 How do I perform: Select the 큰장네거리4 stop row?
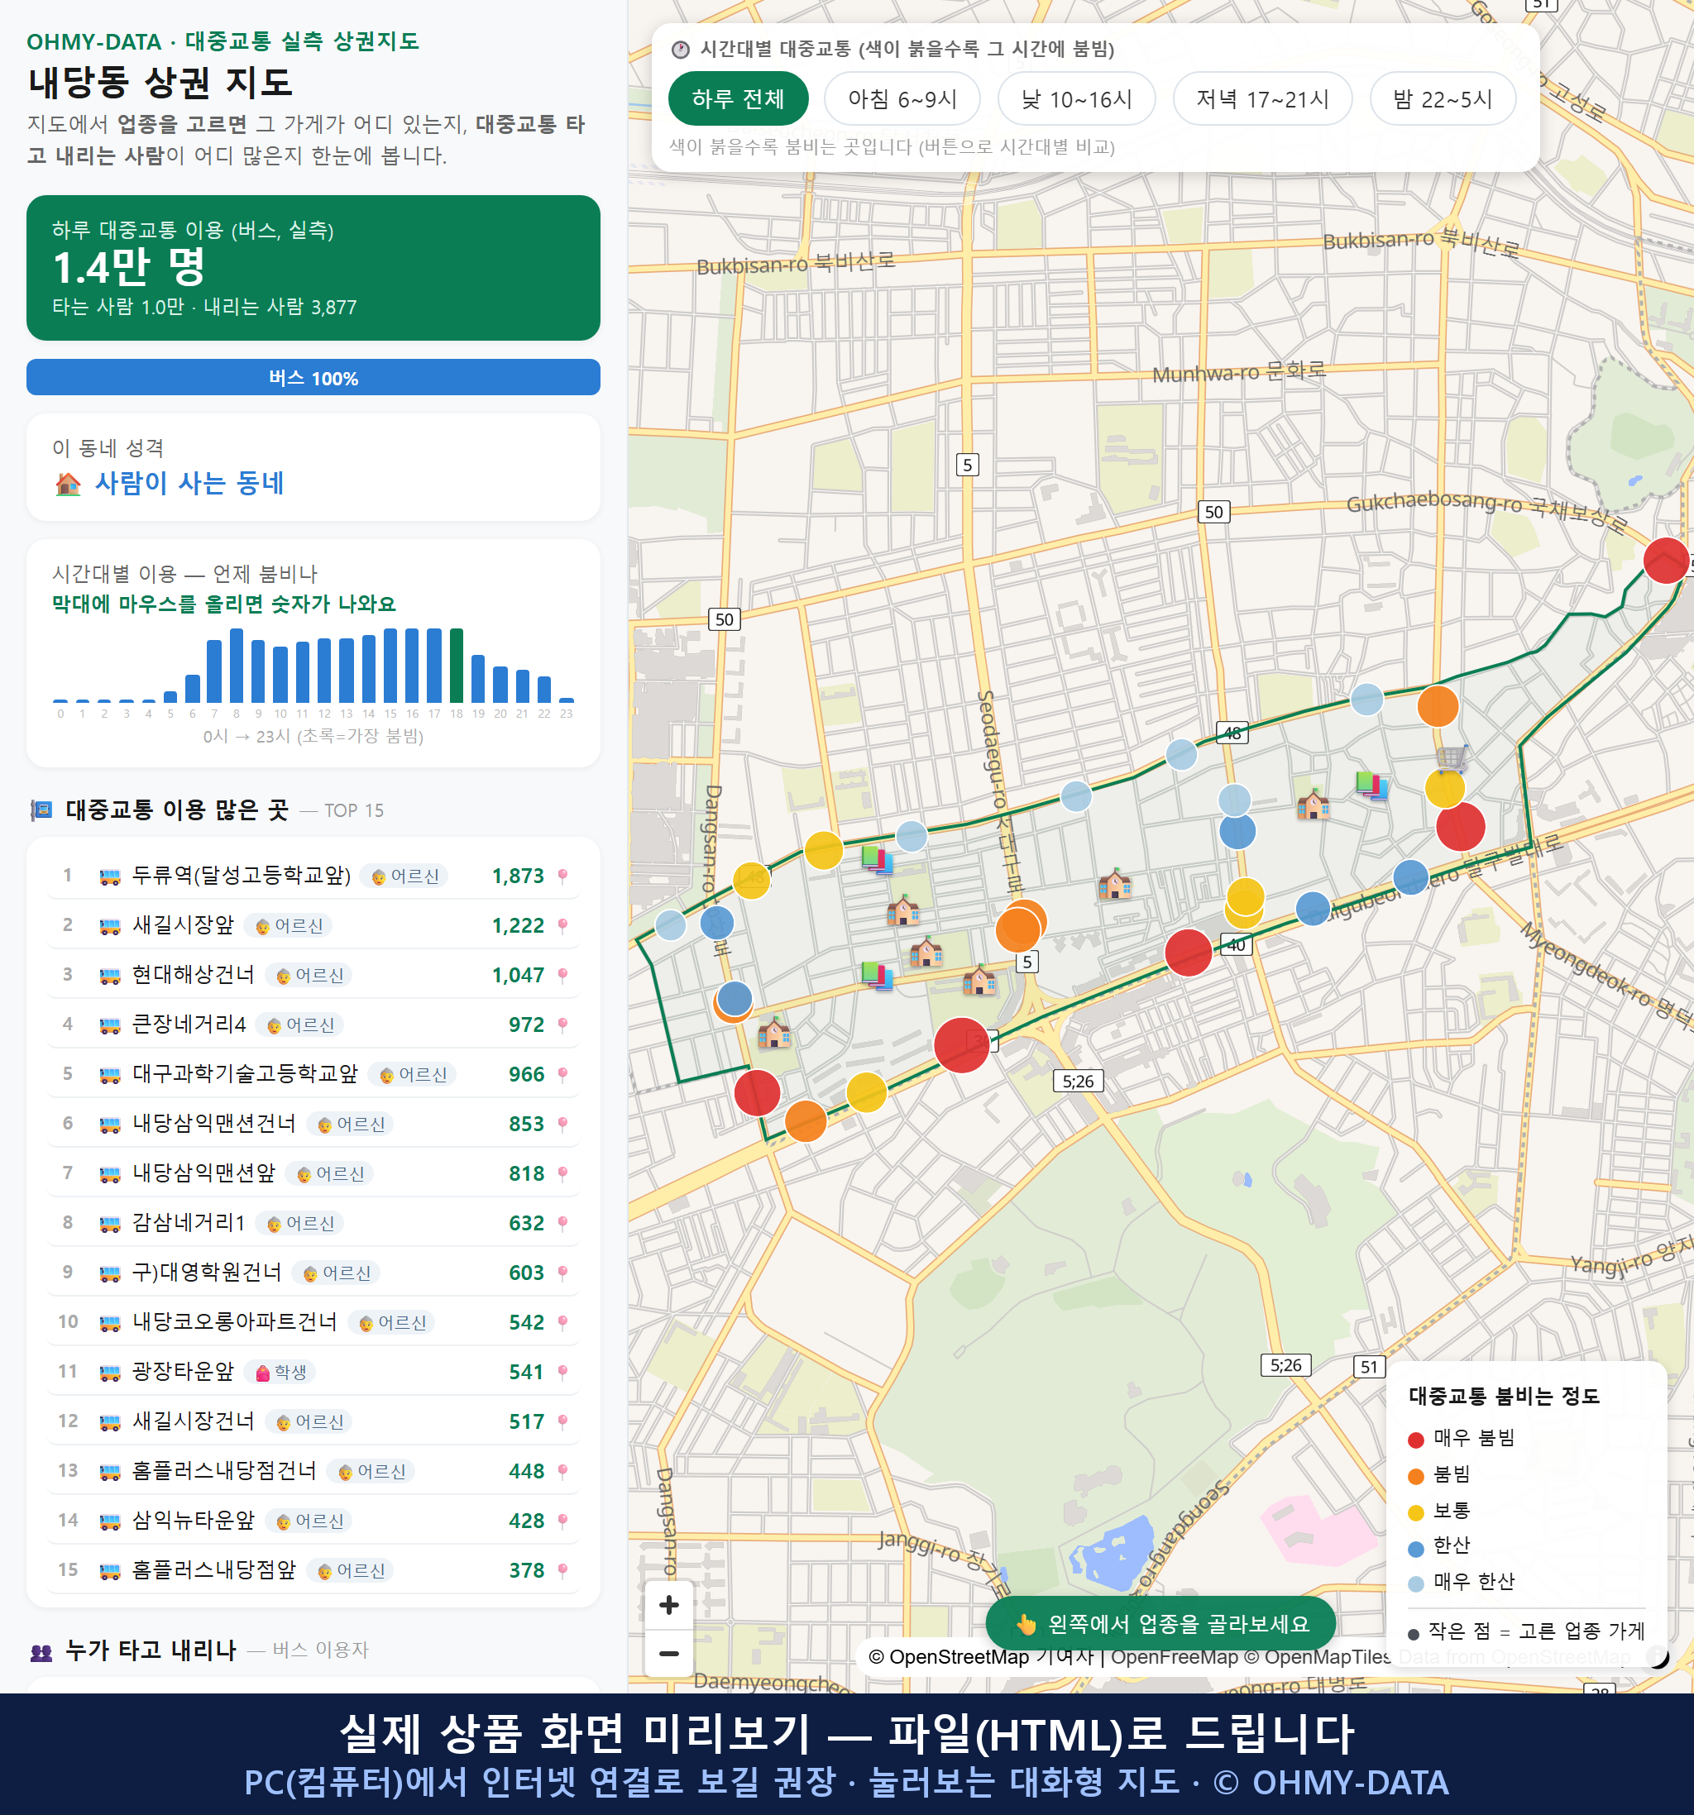[313, 1025]
